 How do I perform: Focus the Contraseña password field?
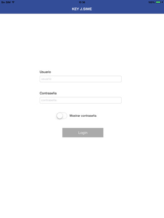coord(81,100)
